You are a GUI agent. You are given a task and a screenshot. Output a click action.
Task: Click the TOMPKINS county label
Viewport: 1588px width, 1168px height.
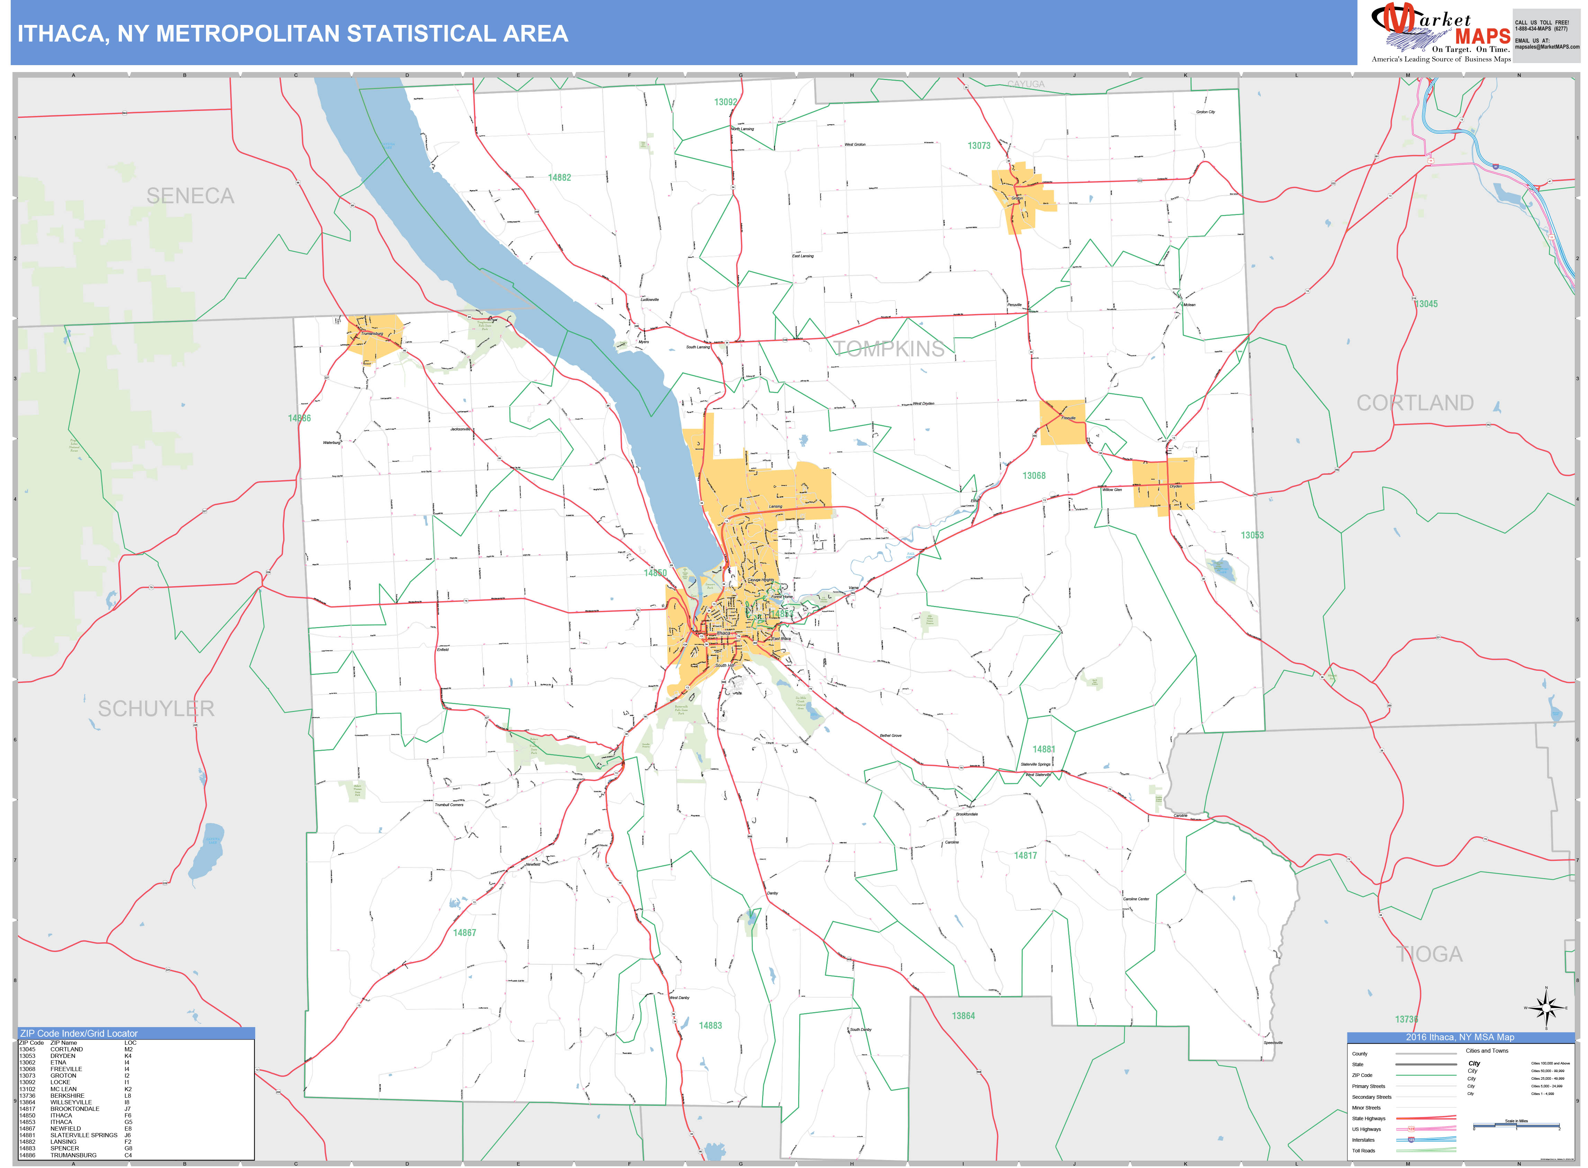889,349
